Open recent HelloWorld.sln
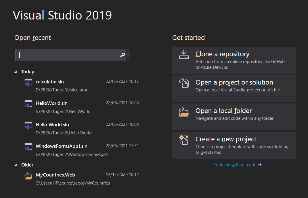308x198 pixels. (x=81, y=107)
